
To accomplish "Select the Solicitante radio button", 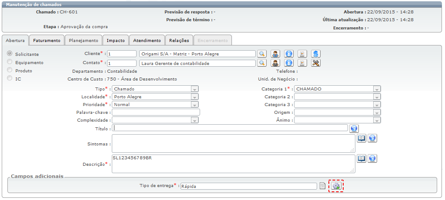I will (10, 54).
